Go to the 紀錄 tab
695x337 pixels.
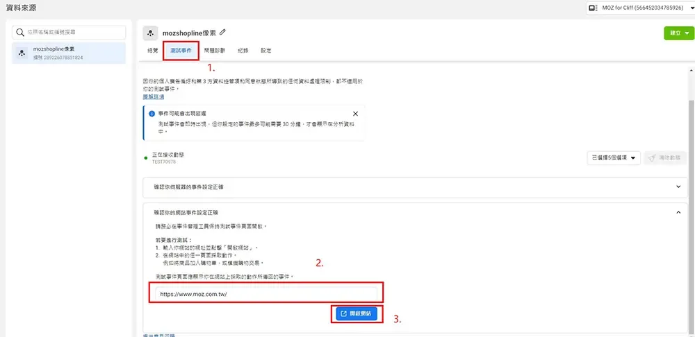point(243,51)
